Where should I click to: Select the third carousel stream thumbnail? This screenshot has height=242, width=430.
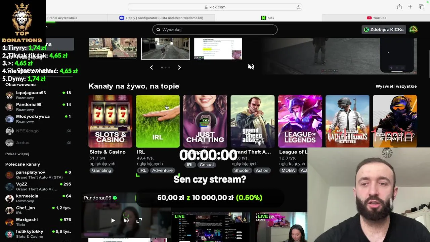tap(218, 48)
